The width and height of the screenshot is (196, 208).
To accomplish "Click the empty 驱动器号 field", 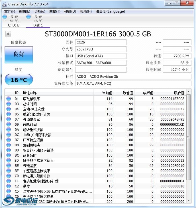I will tap(101, 70).
